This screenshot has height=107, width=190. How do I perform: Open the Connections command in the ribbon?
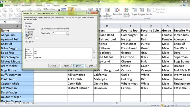[x=49, y=9]
